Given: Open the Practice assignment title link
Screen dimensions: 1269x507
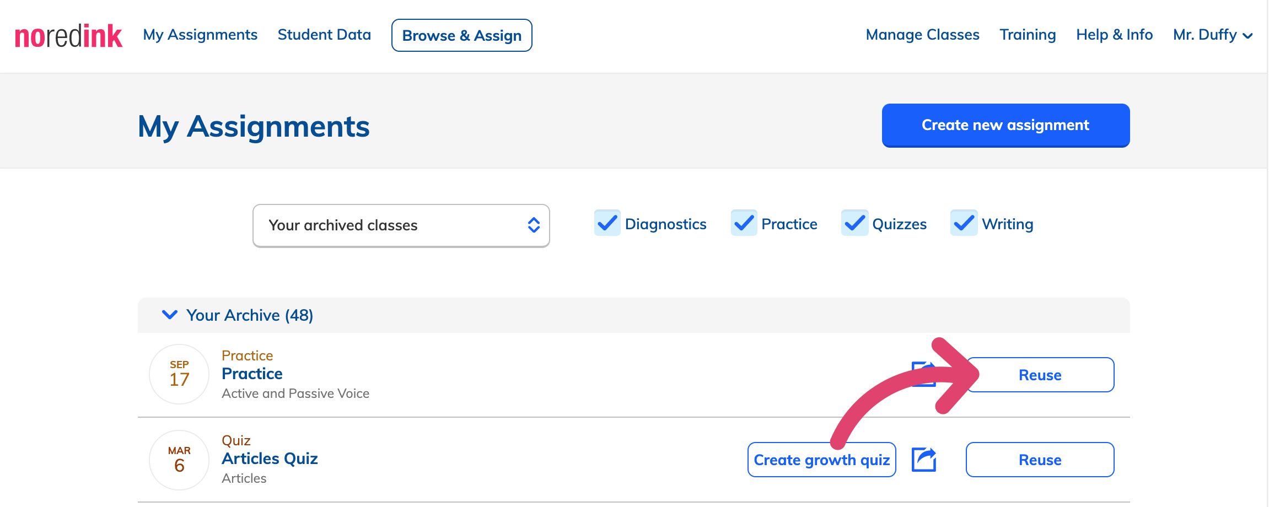Looking at the screenshot, I should click(x=252, y=374).
